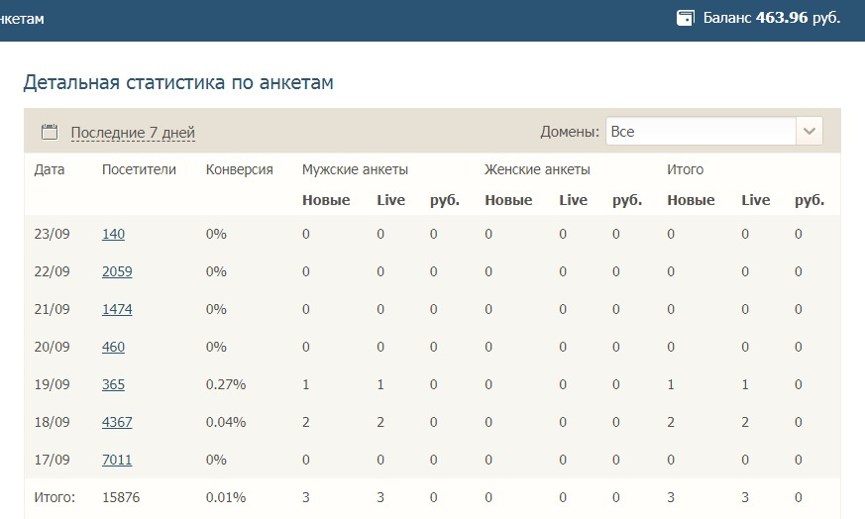This screenshot has height=519, width=865.
Task: Open visitors link 460 for 20/09
Action: click(113, 347)
